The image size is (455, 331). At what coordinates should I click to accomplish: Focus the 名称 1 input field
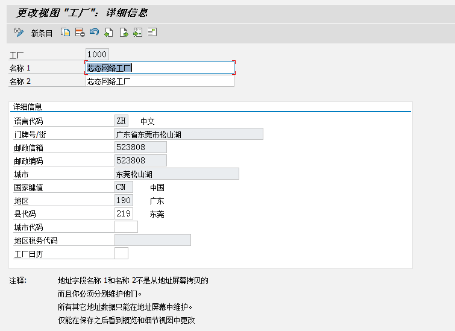160,68
